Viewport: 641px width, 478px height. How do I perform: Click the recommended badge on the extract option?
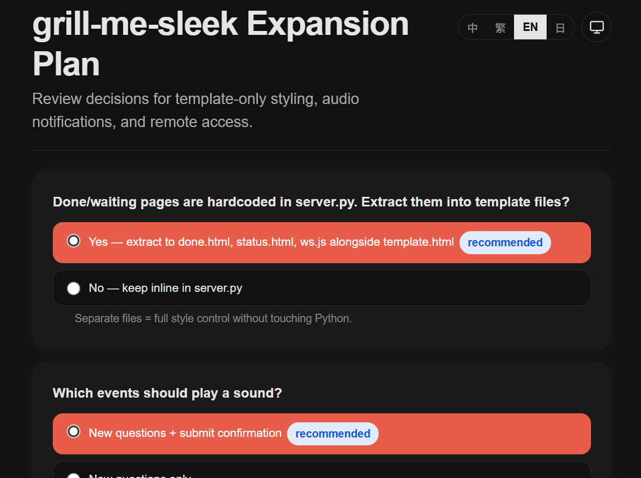(505, 243)
